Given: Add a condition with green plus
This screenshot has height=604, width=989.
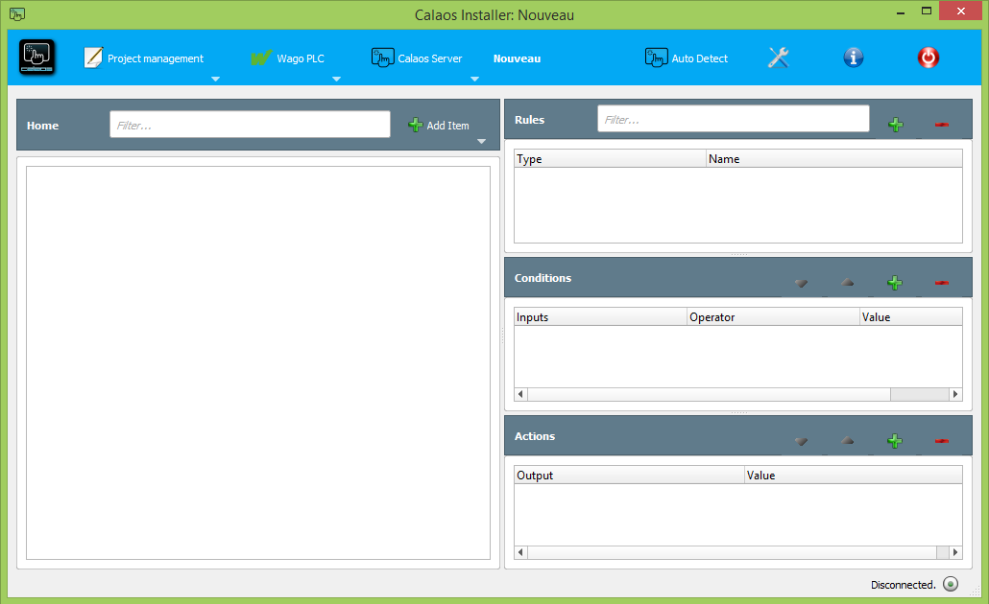Looking at the screenshot, I should pyautogui.click(x=894, y=283).
